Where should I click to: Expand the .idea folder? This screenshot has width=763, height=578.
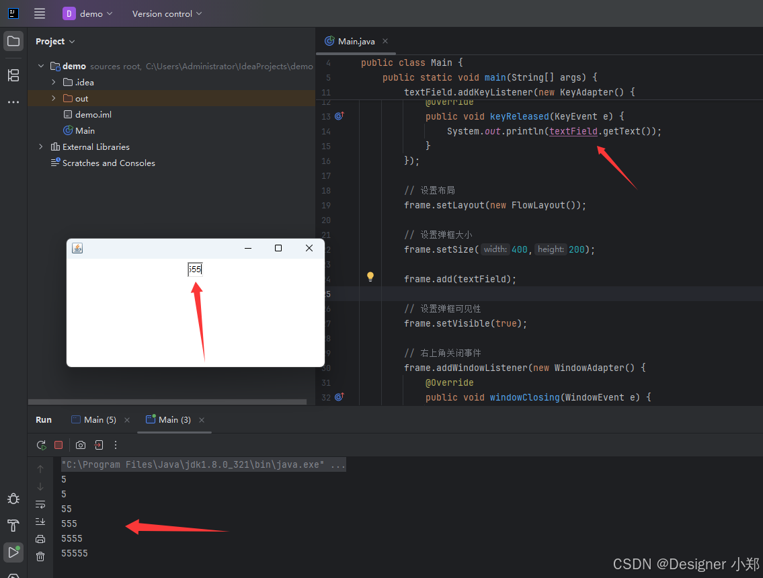(x=54, y=82)
